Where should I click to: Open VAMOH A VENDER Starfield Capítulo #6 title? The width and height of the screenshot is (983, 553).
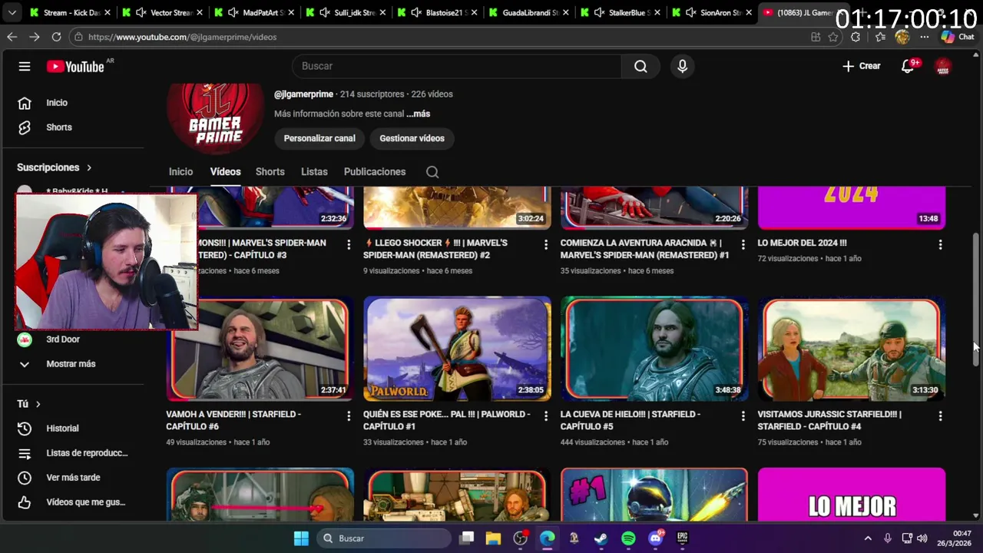click(233, 420)
